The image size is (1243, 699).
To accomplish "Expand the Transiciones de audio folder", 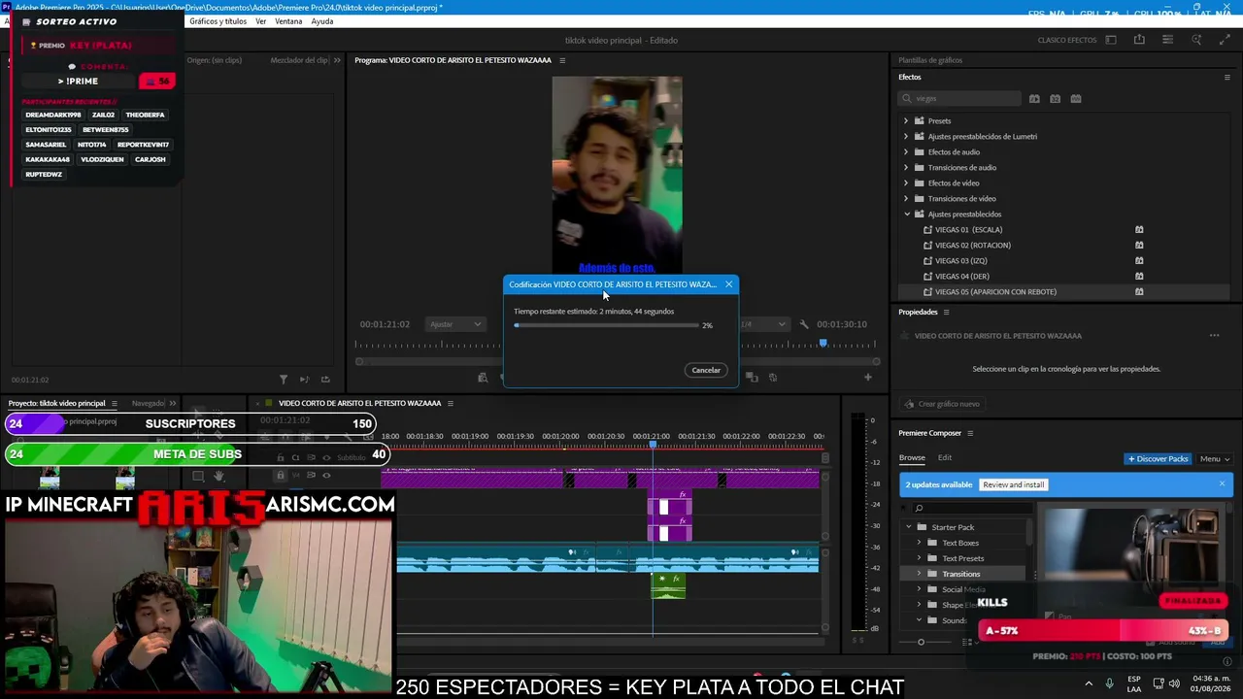I will (x=906, y=168).
